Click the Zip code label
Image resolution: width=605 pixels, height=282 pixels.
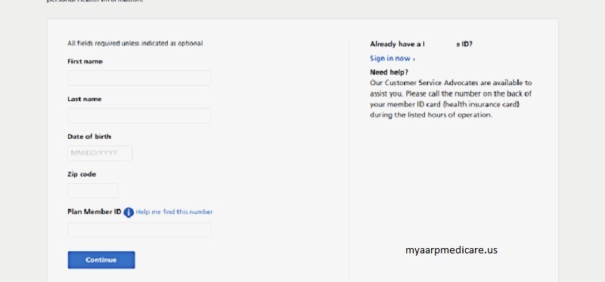(82, 174)
